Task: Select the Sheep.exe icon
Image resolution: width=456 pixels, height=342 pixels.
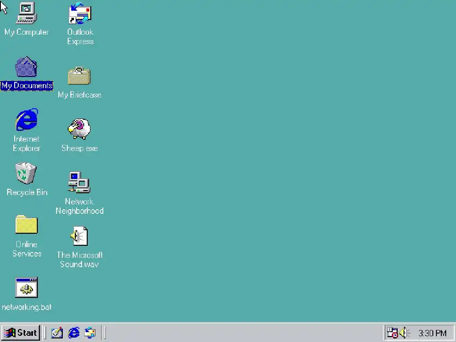Action: [x=79, y=129]
